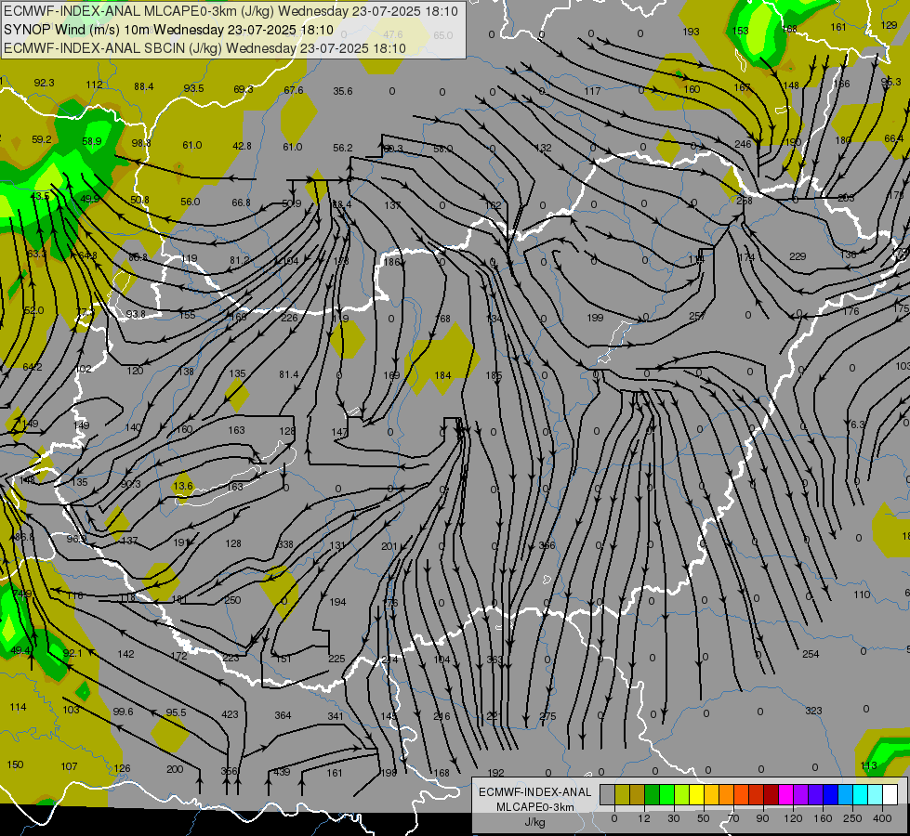Click the map value 225
Image resolution: width=910 pixels, height=836 pixels.
pos(336,659)
